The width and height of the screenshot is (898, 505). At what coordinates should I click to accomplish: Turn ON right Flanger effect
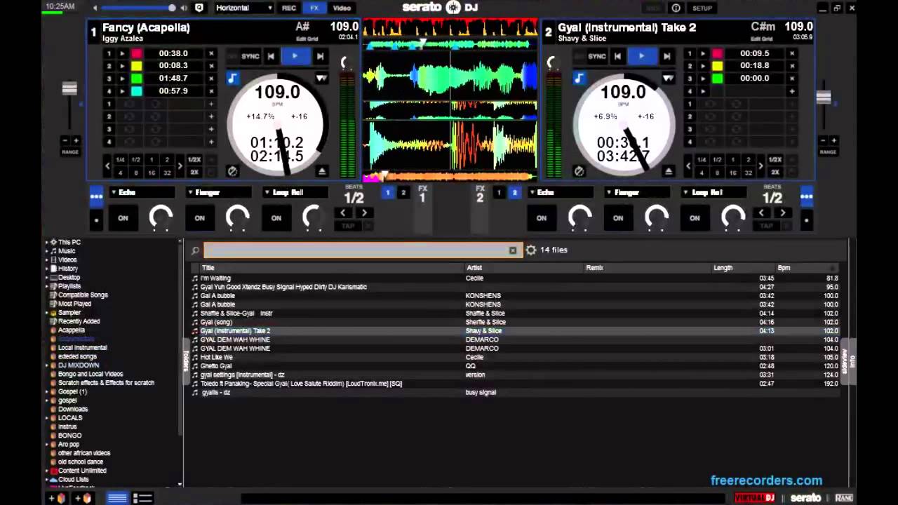coord(618,218)
